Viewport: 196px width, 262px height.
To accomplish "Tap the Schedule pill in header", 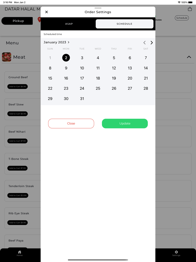I will pyautogui.click(x=182, y=18).
